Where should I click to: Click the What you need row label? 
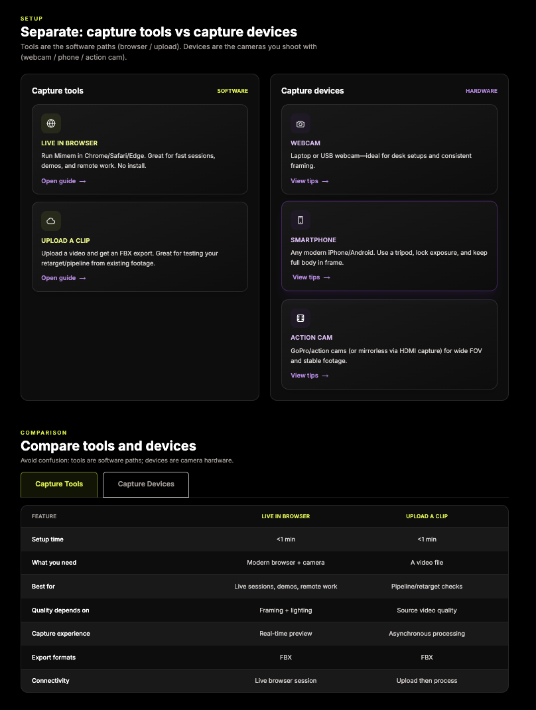(x=54, y=563)
